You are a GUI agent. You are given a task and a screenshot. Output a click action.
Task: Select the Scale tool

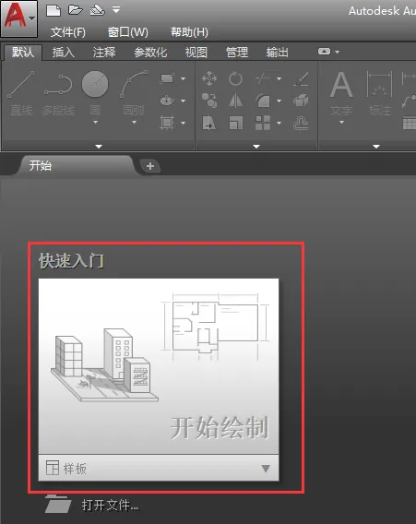235,123
